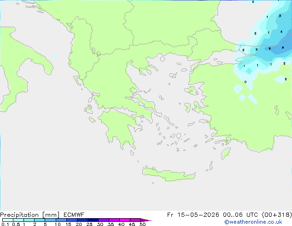The width and height of the screenshot is (292, 226).
Task: Click the purple arrow tip for over 50 mm
Action: pyautogui.click(x=146, y=220)
